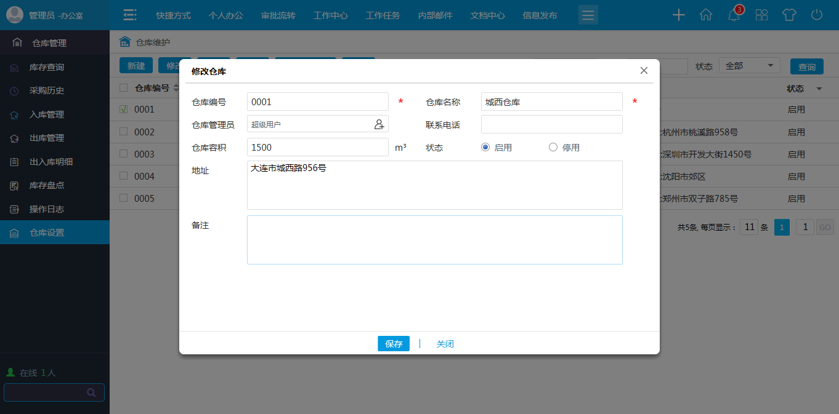Click the 关闭 link in dialog
The image size is (839, 414).
click(445, 344)
